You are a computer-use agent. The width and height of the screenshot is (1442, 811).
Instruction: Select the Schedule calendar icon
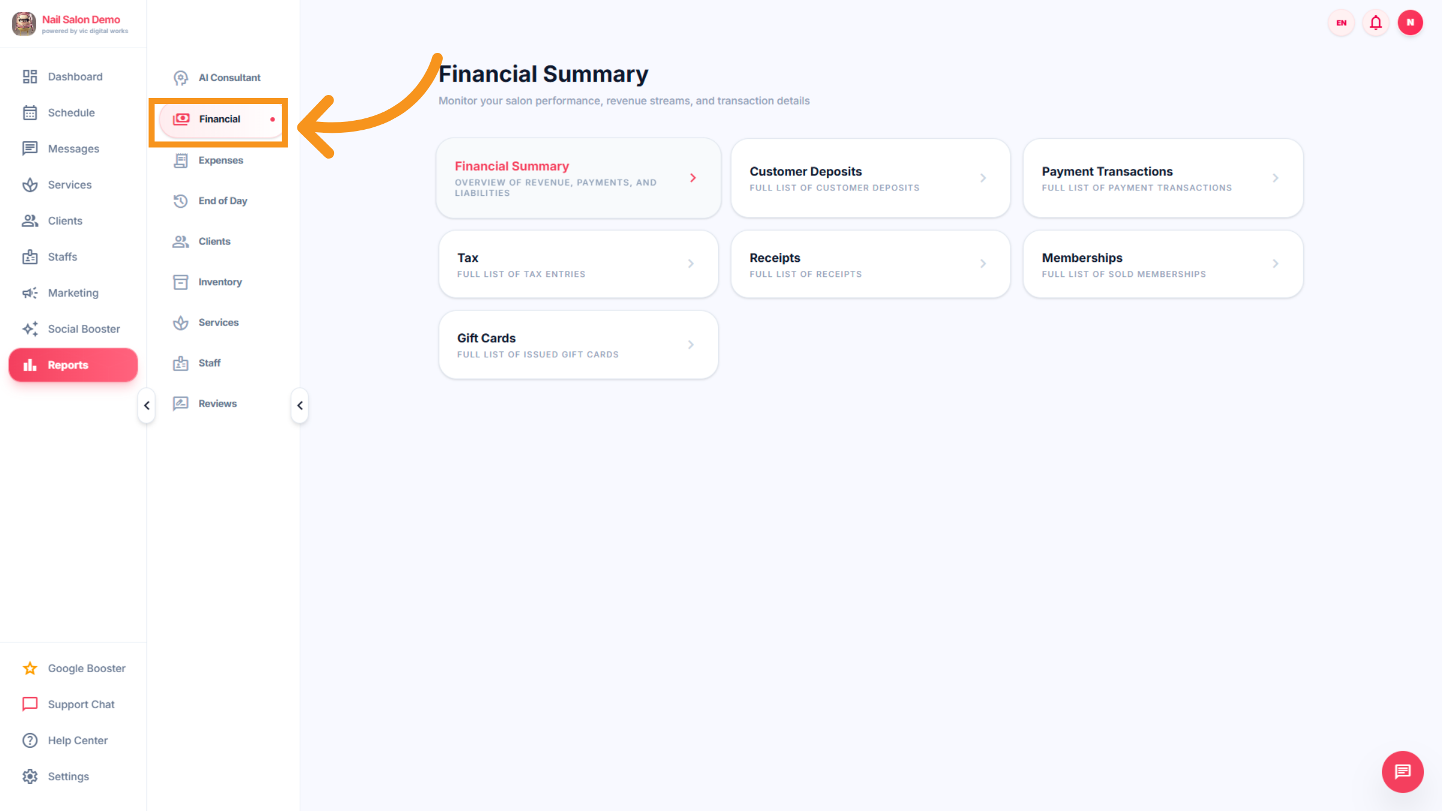point(30,112)
